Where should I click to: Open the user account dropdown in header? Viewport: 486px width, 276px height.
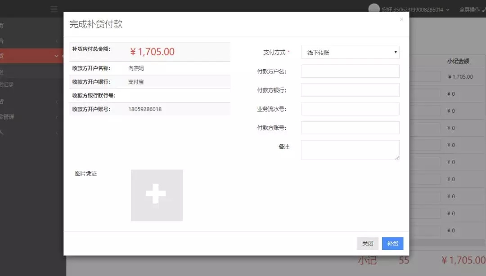[415, 9]
